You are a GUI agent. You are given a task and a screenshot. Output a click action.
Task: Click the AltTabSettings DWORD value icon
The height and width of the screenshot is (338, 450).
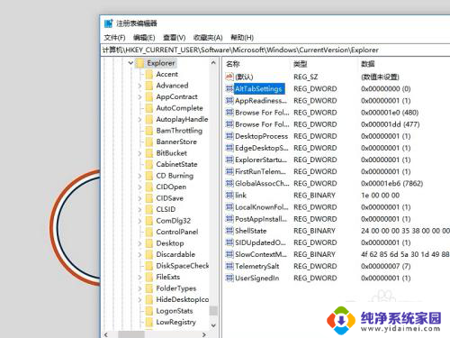(229, 88)
